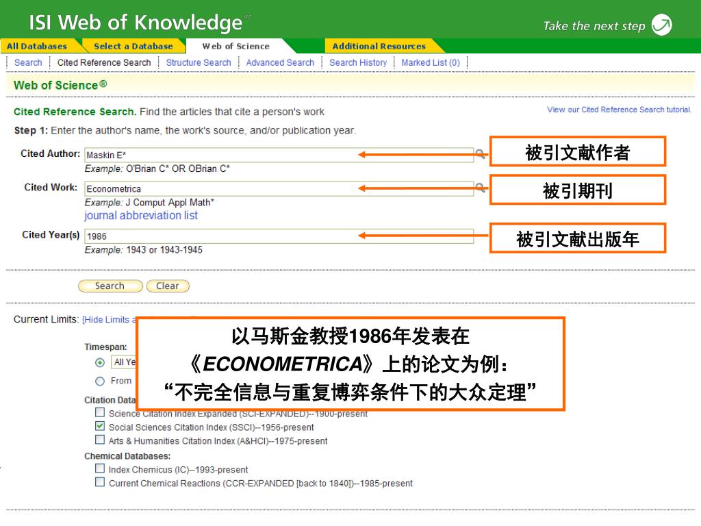Viewport: 701px width, 526px height.
Task: Click the Hide Limits link
Action: tap(109, 319)
